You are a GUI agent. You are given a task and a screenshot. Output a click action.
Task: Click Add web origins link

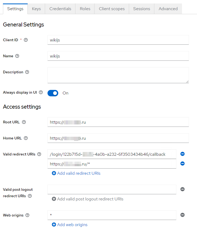[x=70, y=225]
